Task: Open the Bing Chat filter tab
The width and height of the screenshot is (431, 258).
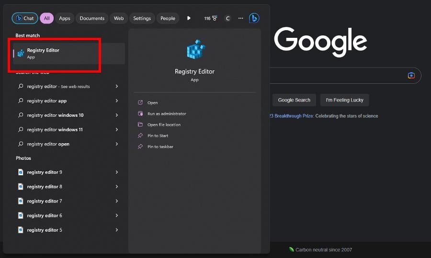Action: click(x=25, y=18)
